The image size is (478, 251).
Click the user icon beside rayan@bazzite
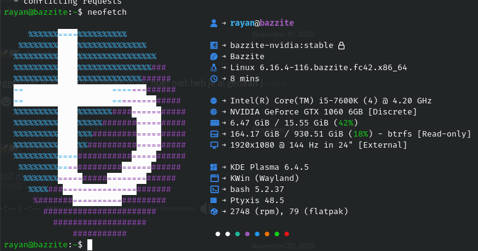214,23
